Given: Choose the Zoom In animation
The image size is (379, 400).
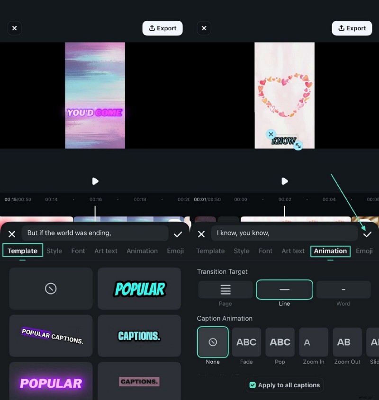Looking at the screenshot, I should 314,342.
